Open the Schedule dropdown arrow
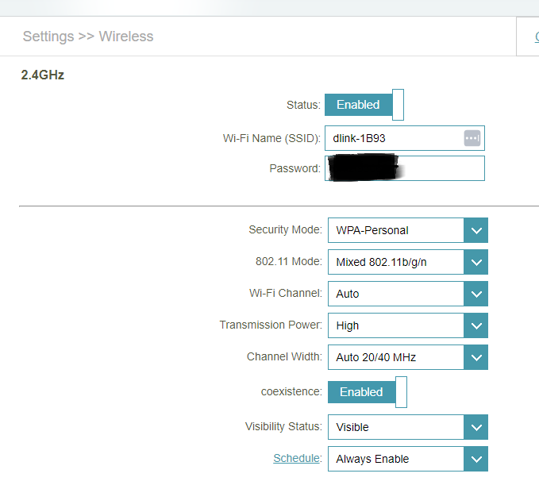Screen dimensions: 539x485 [x=475, y=459]
